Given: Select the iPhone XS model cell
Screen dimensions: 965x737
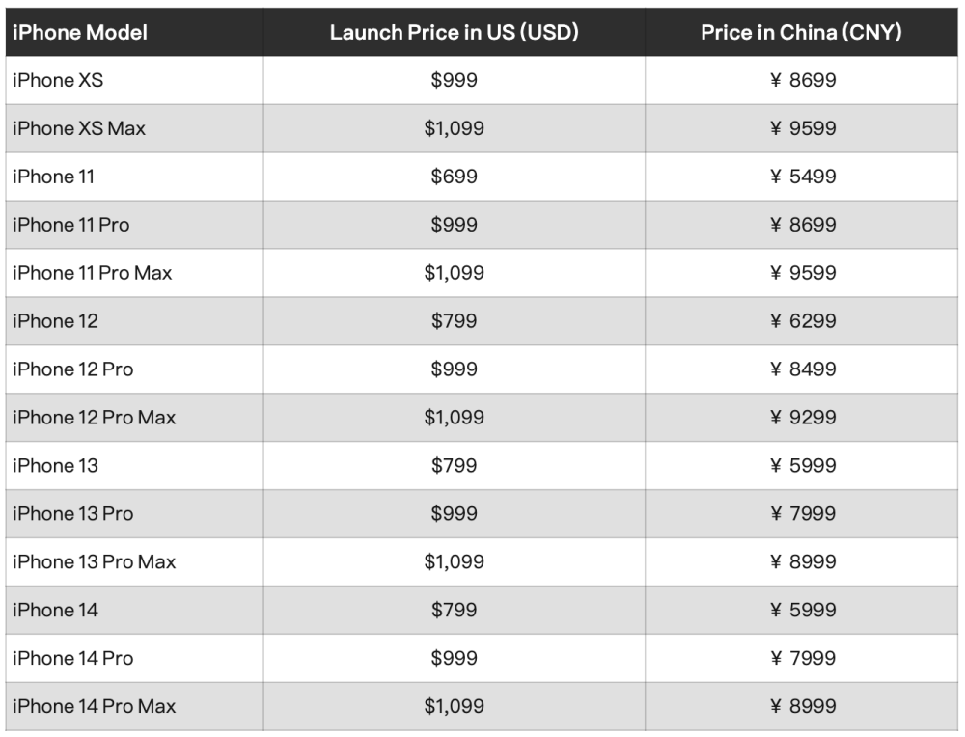Looking at the screenshot, I should click(58, 80).
